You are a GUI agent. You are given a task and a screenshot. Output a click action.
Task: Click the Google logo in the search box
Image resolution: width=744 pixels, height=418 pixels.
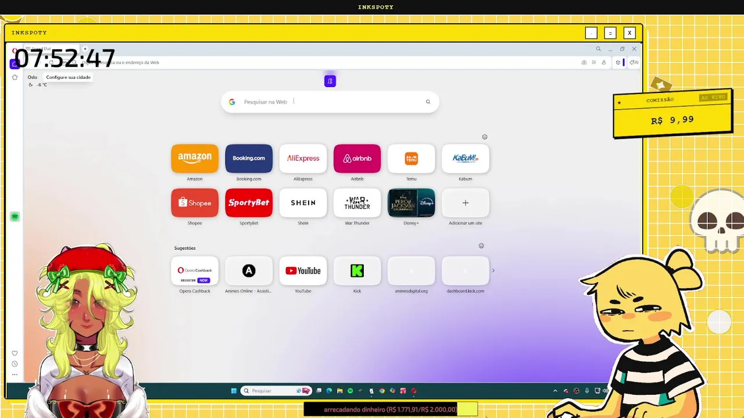pyautogui.click(x=232, y=102)
